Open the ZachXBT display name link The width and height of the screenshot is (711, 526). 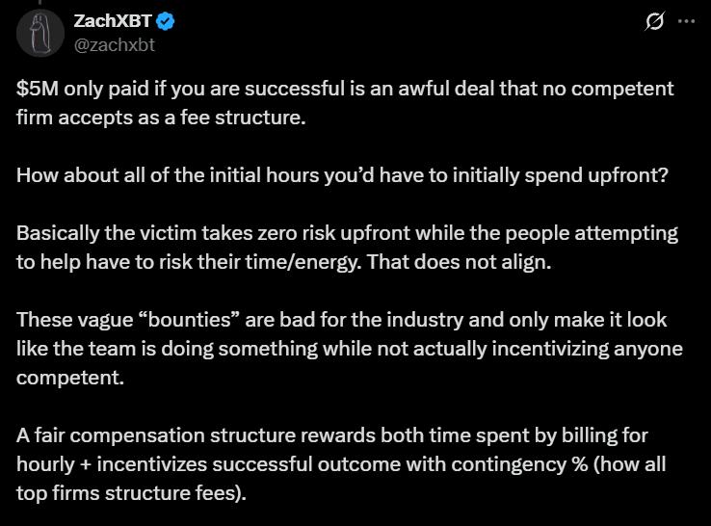[113, 21]
